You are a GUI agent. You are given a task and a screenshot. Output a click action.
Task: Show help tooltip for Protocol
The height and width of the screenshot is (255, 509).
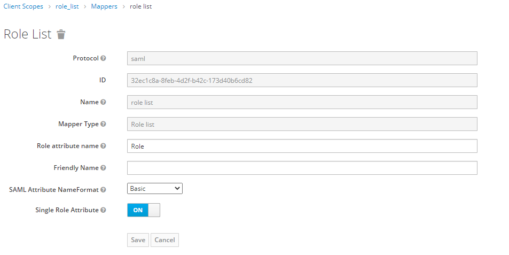[x=103, y=58]
